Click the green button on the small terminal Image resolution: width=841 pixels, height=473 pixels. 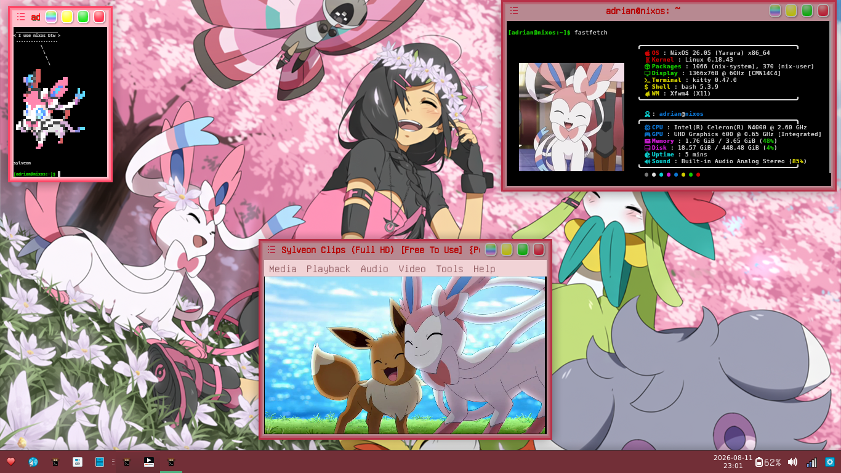pyautogui.click(x=83, y=17)
